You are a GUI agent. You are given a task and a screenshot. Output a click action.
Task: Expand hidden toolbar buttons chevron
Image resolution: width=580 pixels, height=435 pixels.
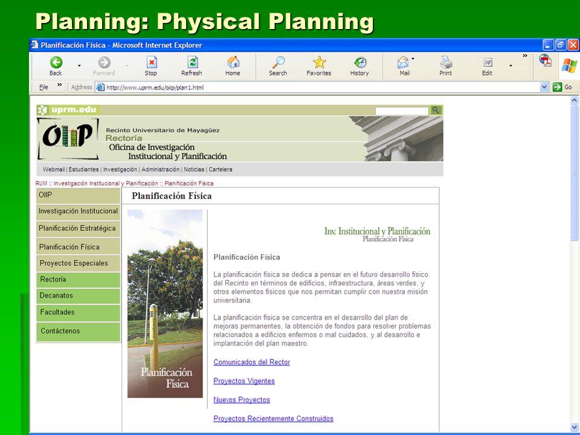tap(525, 56)
